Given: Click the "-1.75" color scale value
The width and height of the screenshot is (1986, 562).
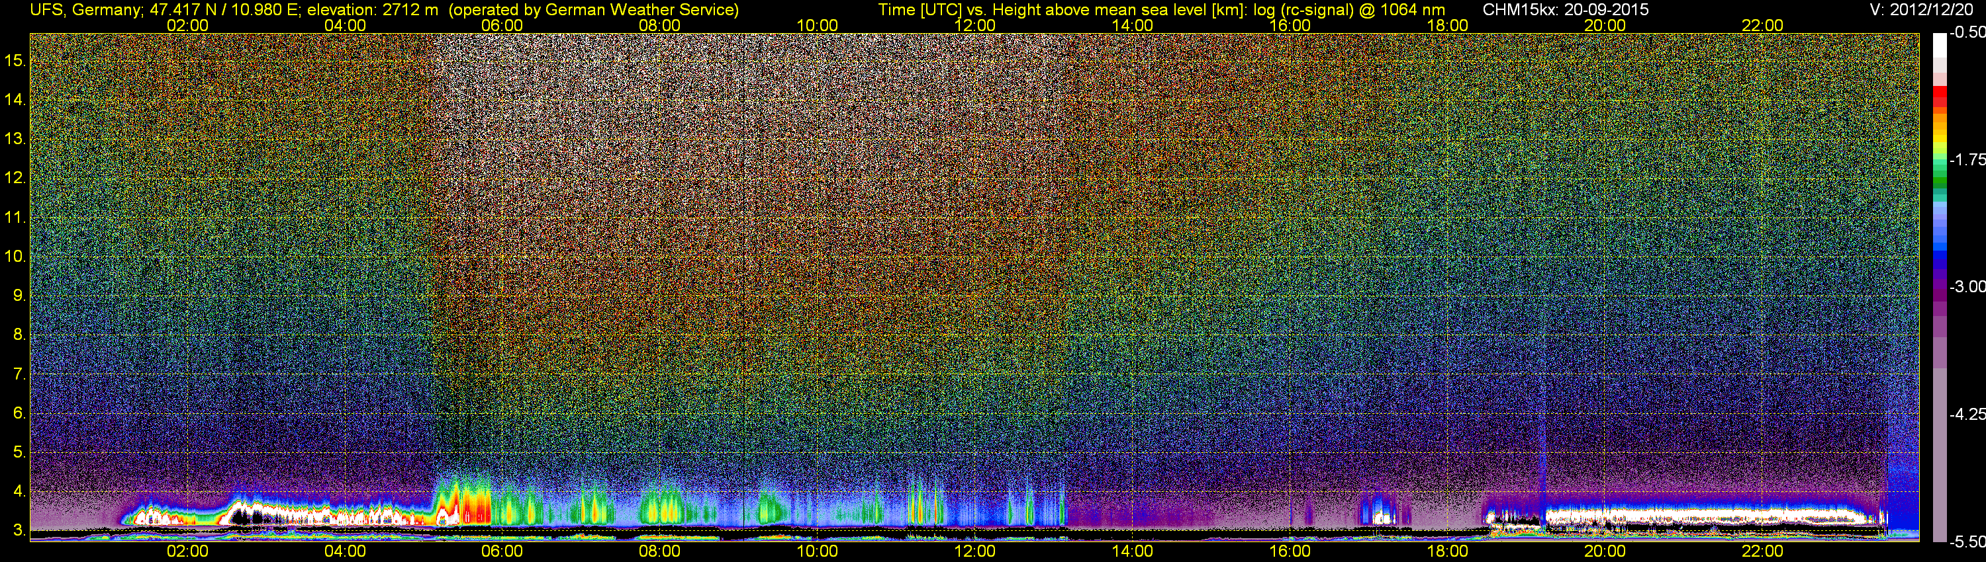Looking at the screenshot, I should [1967, 159].
